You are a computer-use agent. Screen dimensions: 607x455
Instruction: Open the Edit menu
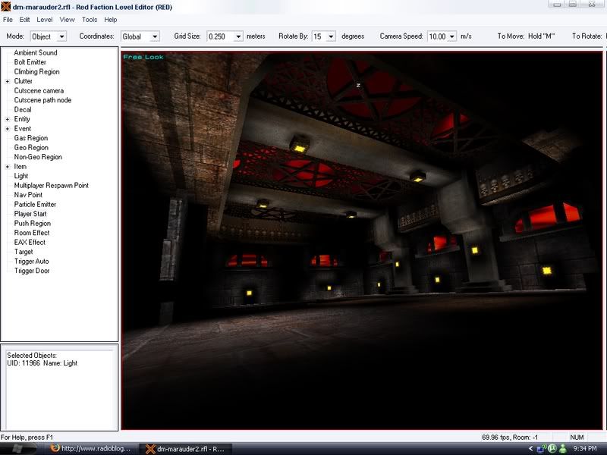(25, 20)
